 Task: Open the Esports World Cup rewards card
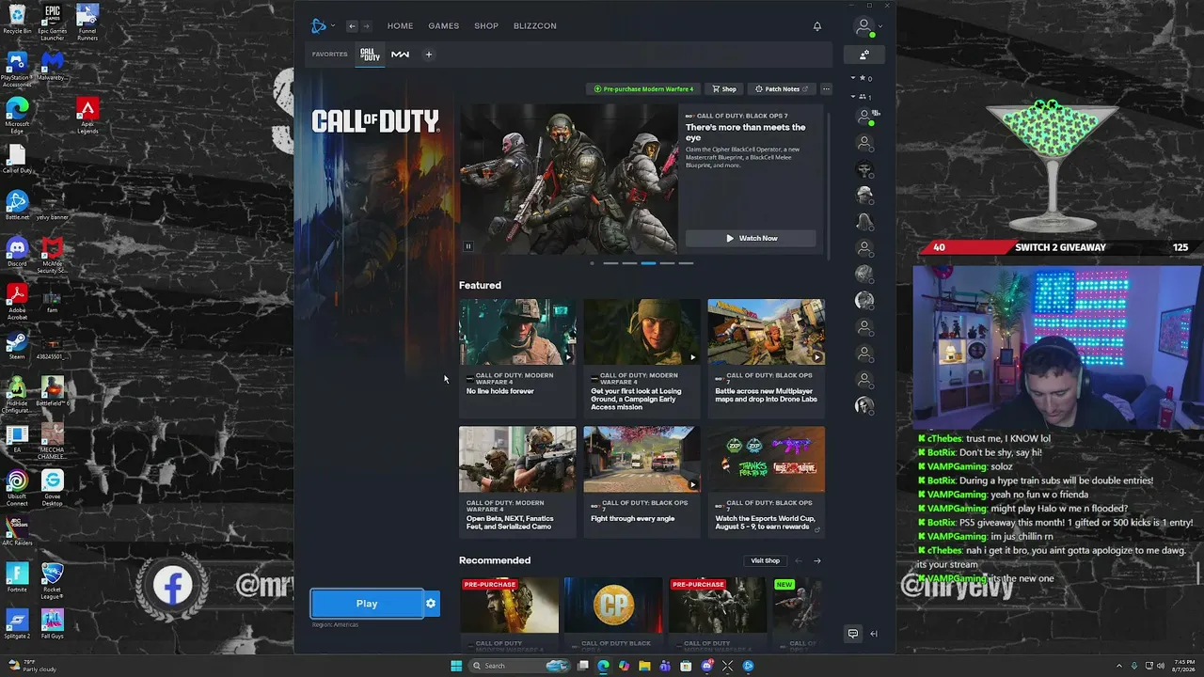[766, 481]
